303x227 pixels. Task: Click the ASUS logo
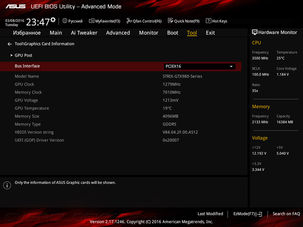[x=16, y=6]
